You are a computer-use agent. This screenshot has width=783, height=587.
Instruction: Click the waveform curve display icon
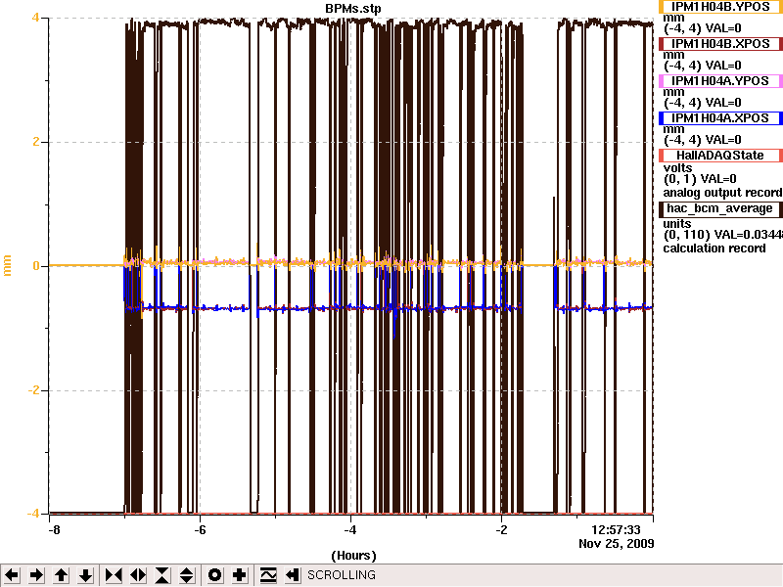click(x=268, y=575)
